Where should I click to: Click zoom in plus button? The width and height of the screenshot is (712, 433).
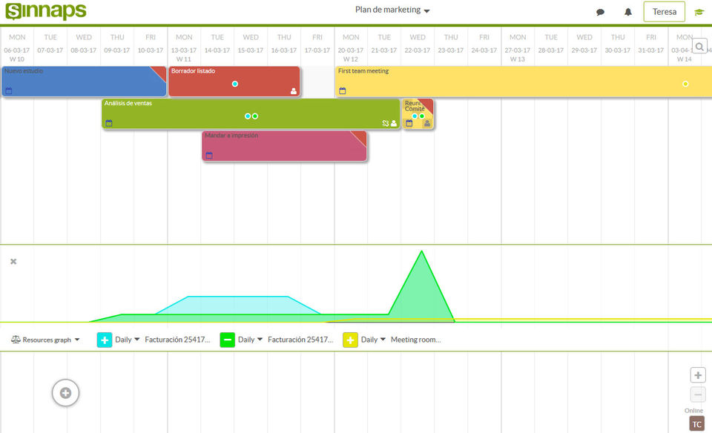tap(698, 375)
